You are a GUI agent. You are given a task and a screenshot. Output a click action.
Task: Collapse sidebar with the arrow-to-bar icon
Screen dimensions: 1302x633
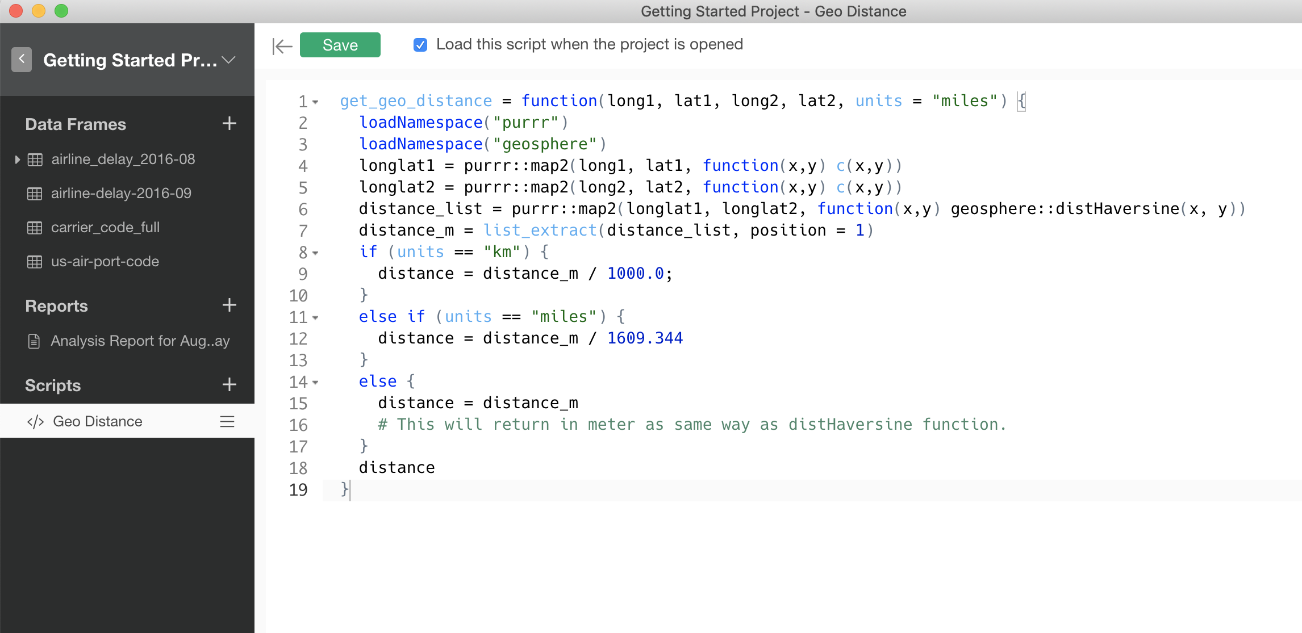pos(282,45)
